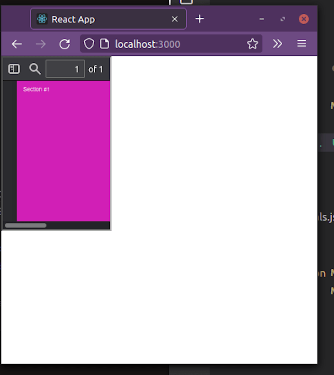Click the "of 1" page count label
This screenshot has width=334, height=375.
coord(96,69)
